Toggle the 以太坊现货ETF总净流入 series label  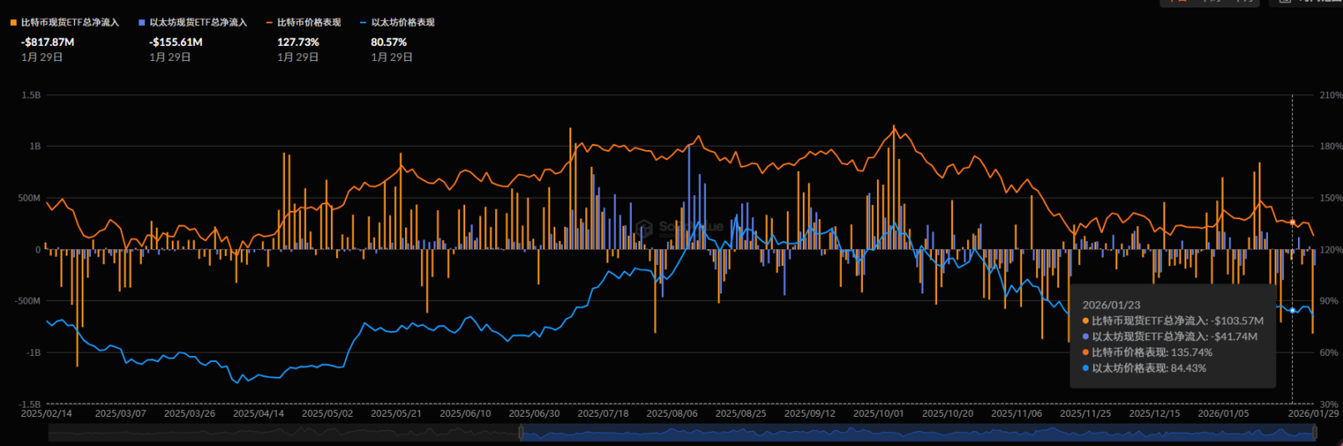coord(198,23)
